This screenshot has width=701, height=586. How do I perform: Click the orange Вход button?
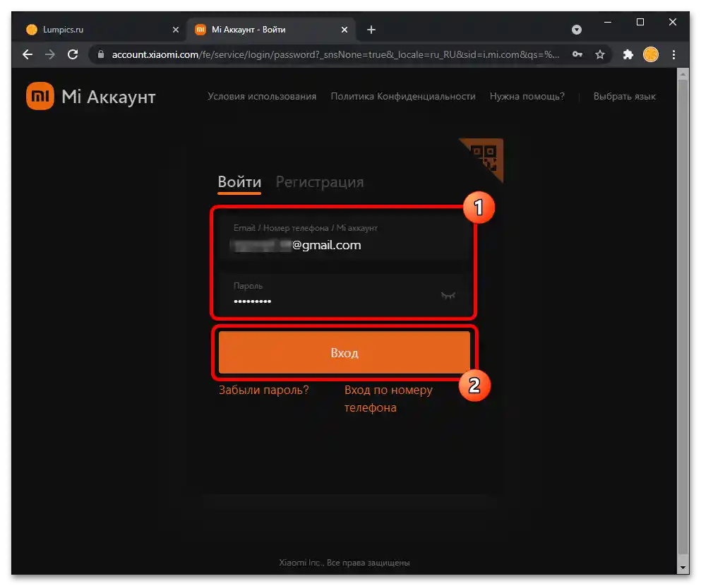click(344, 353)
